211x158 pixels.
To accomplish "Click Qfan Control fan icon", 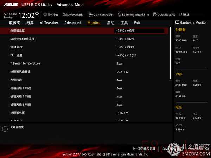I will 91,14.
